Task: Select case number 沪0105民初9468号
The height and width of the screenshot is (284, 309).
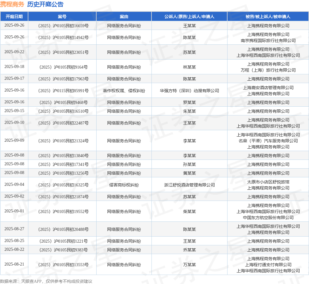Action: click(63, 102)
